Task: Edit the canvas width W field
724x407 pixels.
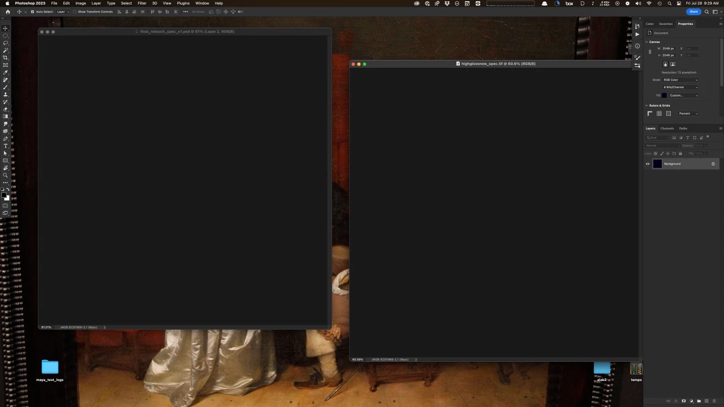Action: click(668, 49)
